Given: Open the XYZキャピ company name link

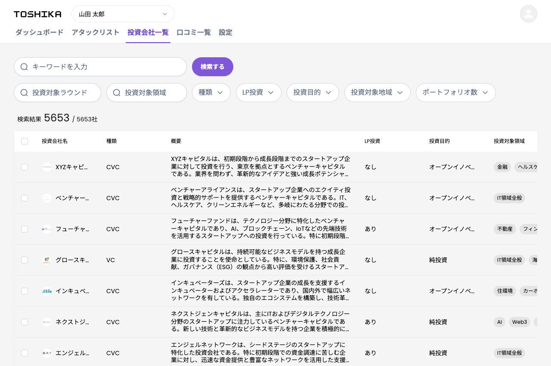Looking at the screenshot, I should [71, 167].
